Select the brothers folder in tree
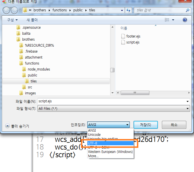 pos(26,40)
